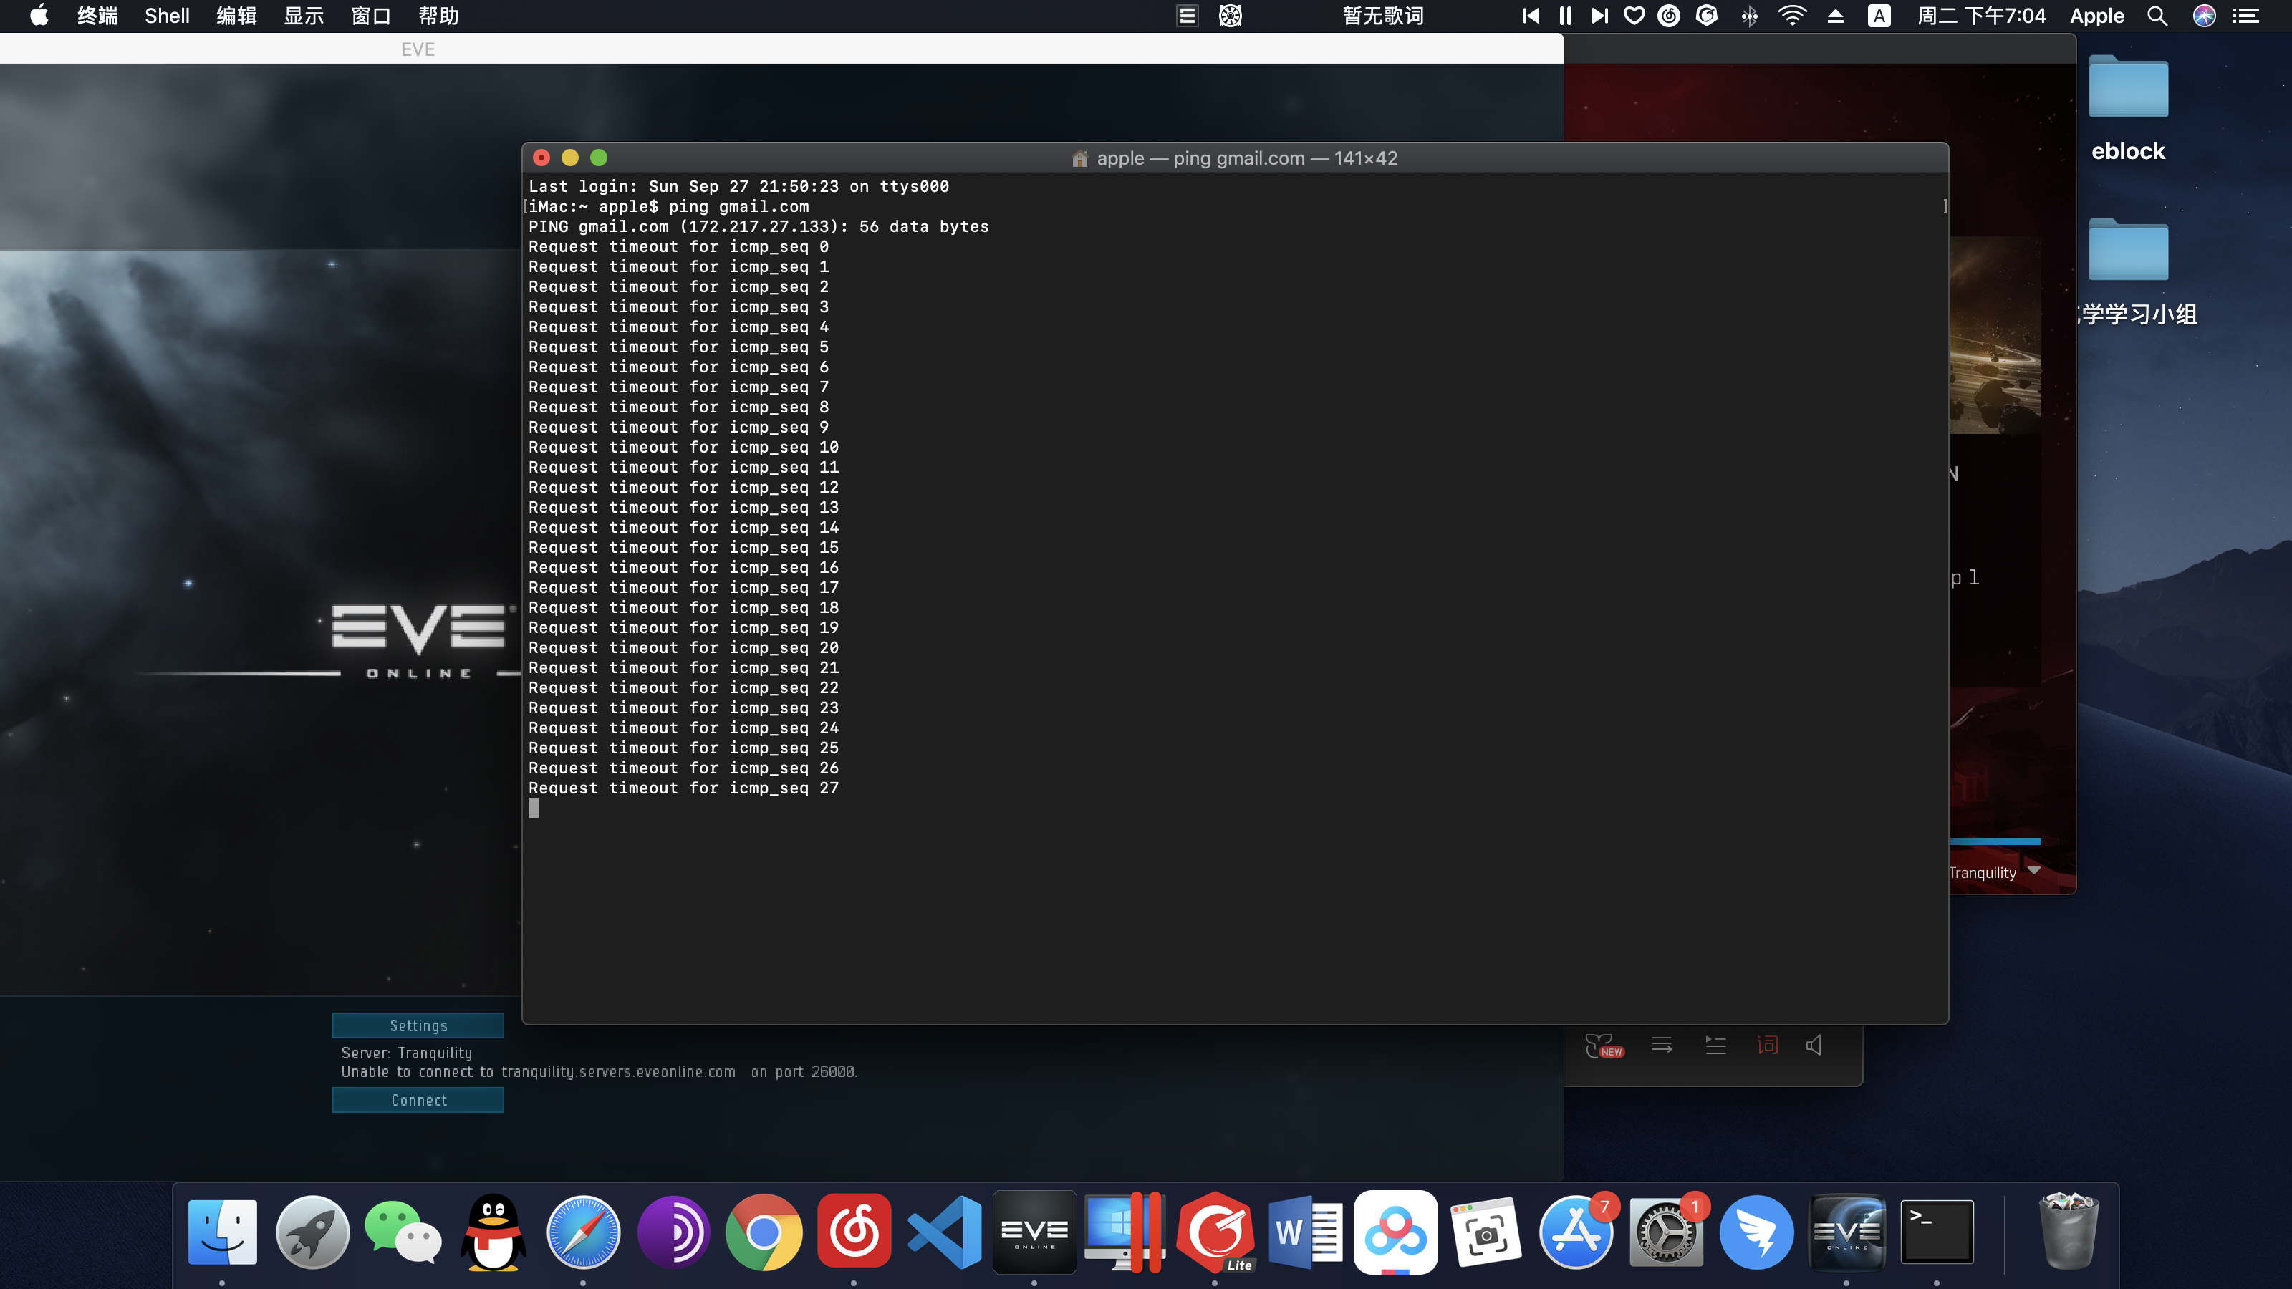Image resolution: width=2292 pixels, height=1289 pixels.
Task: Click the Settings button in EVE window
Action: 418,1025
